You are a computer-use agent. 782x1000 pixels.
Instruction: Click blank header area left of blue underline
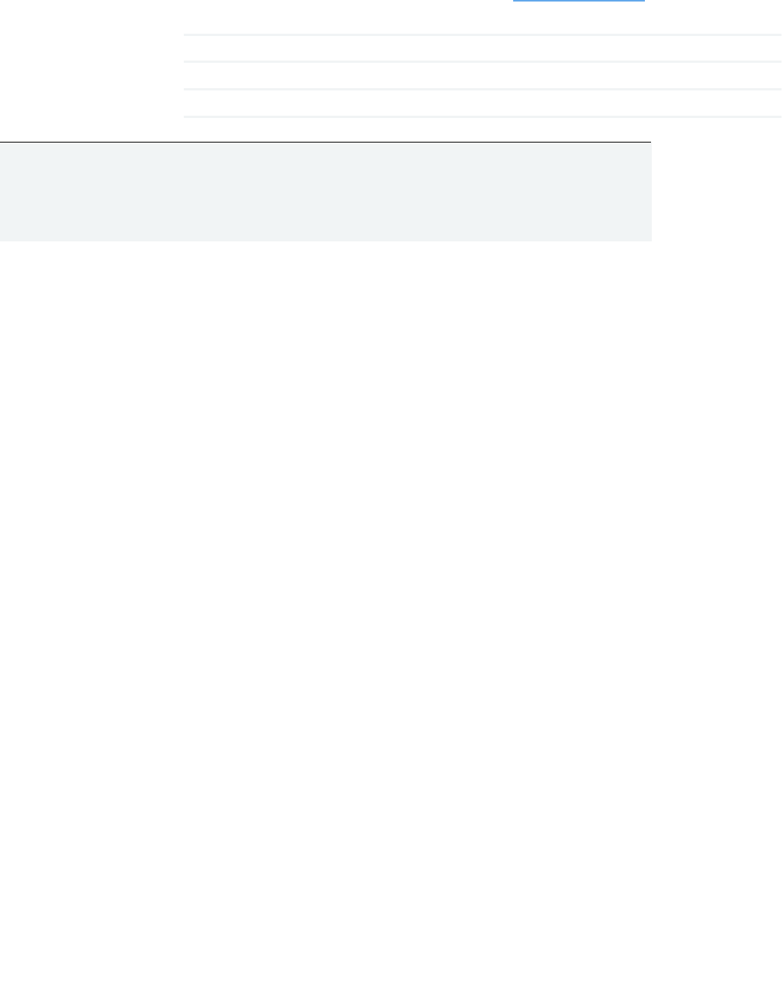306,11
